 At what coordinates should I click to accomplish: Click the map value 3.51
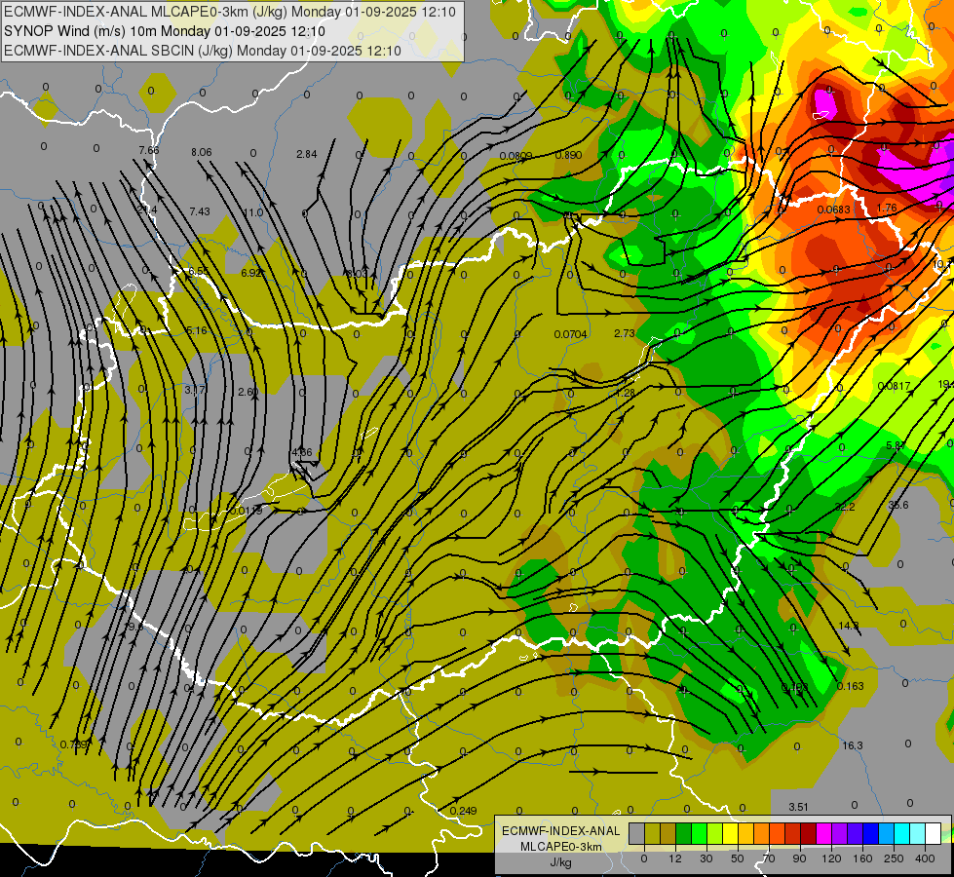[798, 807]
